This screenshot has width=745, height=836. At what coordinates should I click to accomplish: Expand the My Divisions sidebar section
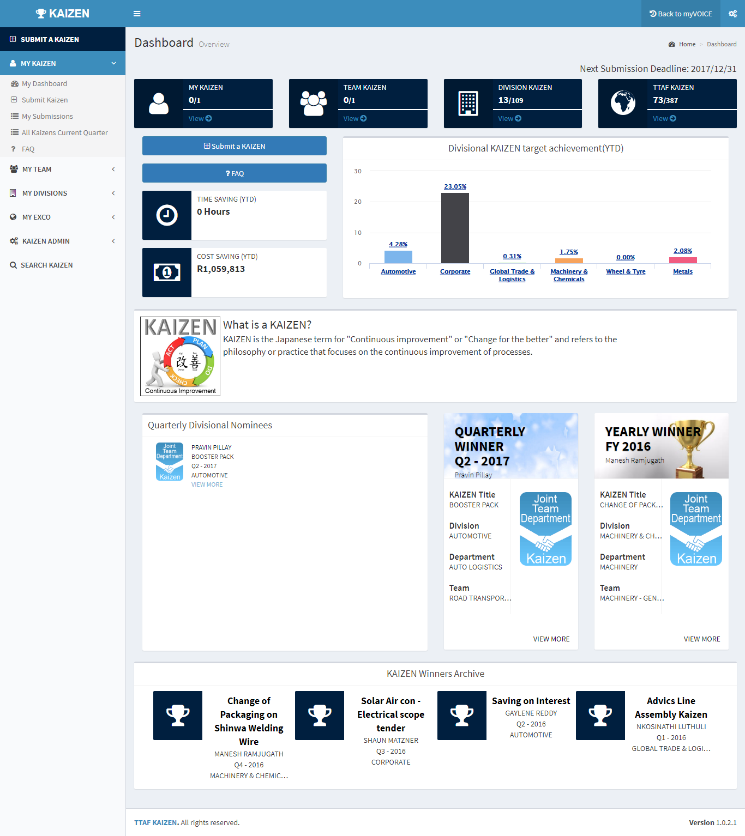(63, 193)
